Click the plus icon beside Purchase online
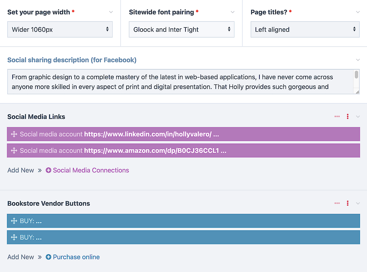This screenshot has width=367, height=272. click(48, 257)
